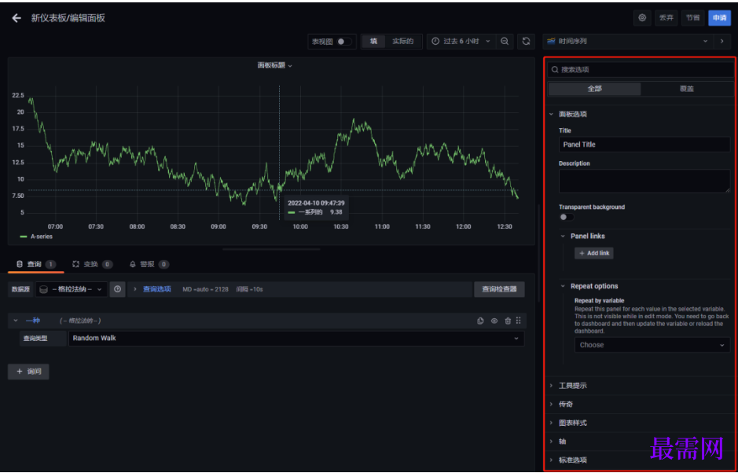738x473 pixels.
Task: Open dashboard settings gear icon
Action: 642,18
